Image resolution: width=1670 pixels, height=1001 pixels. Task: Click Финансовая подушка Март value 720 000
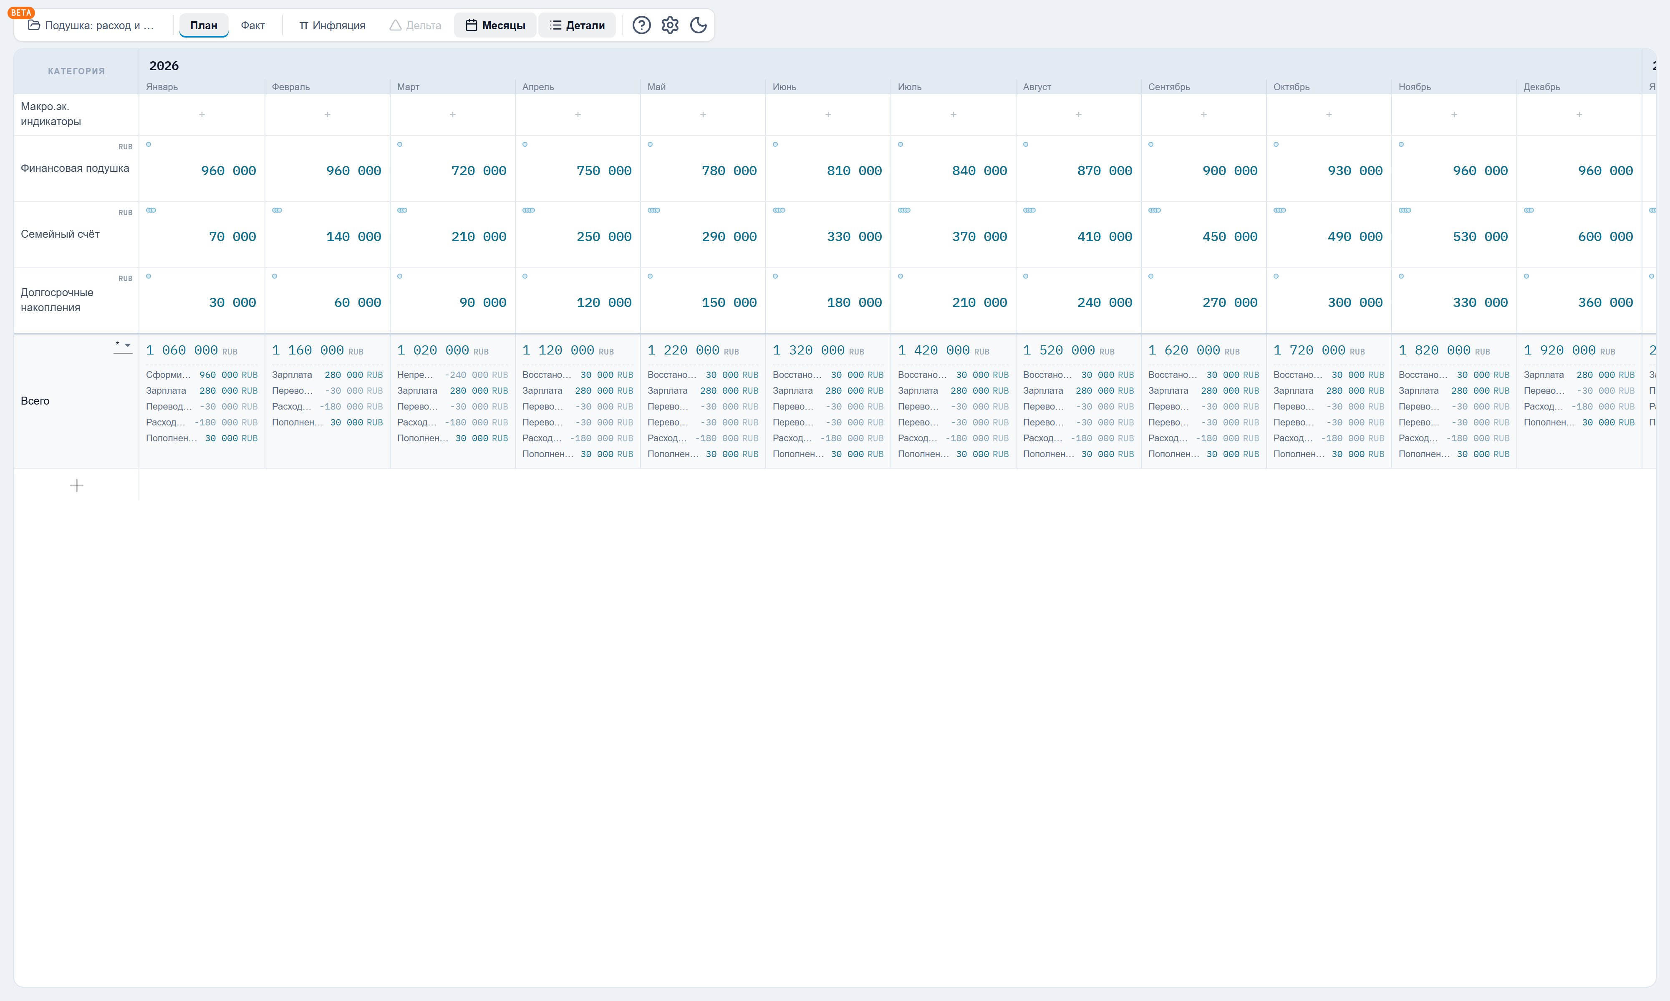(478, 171)
